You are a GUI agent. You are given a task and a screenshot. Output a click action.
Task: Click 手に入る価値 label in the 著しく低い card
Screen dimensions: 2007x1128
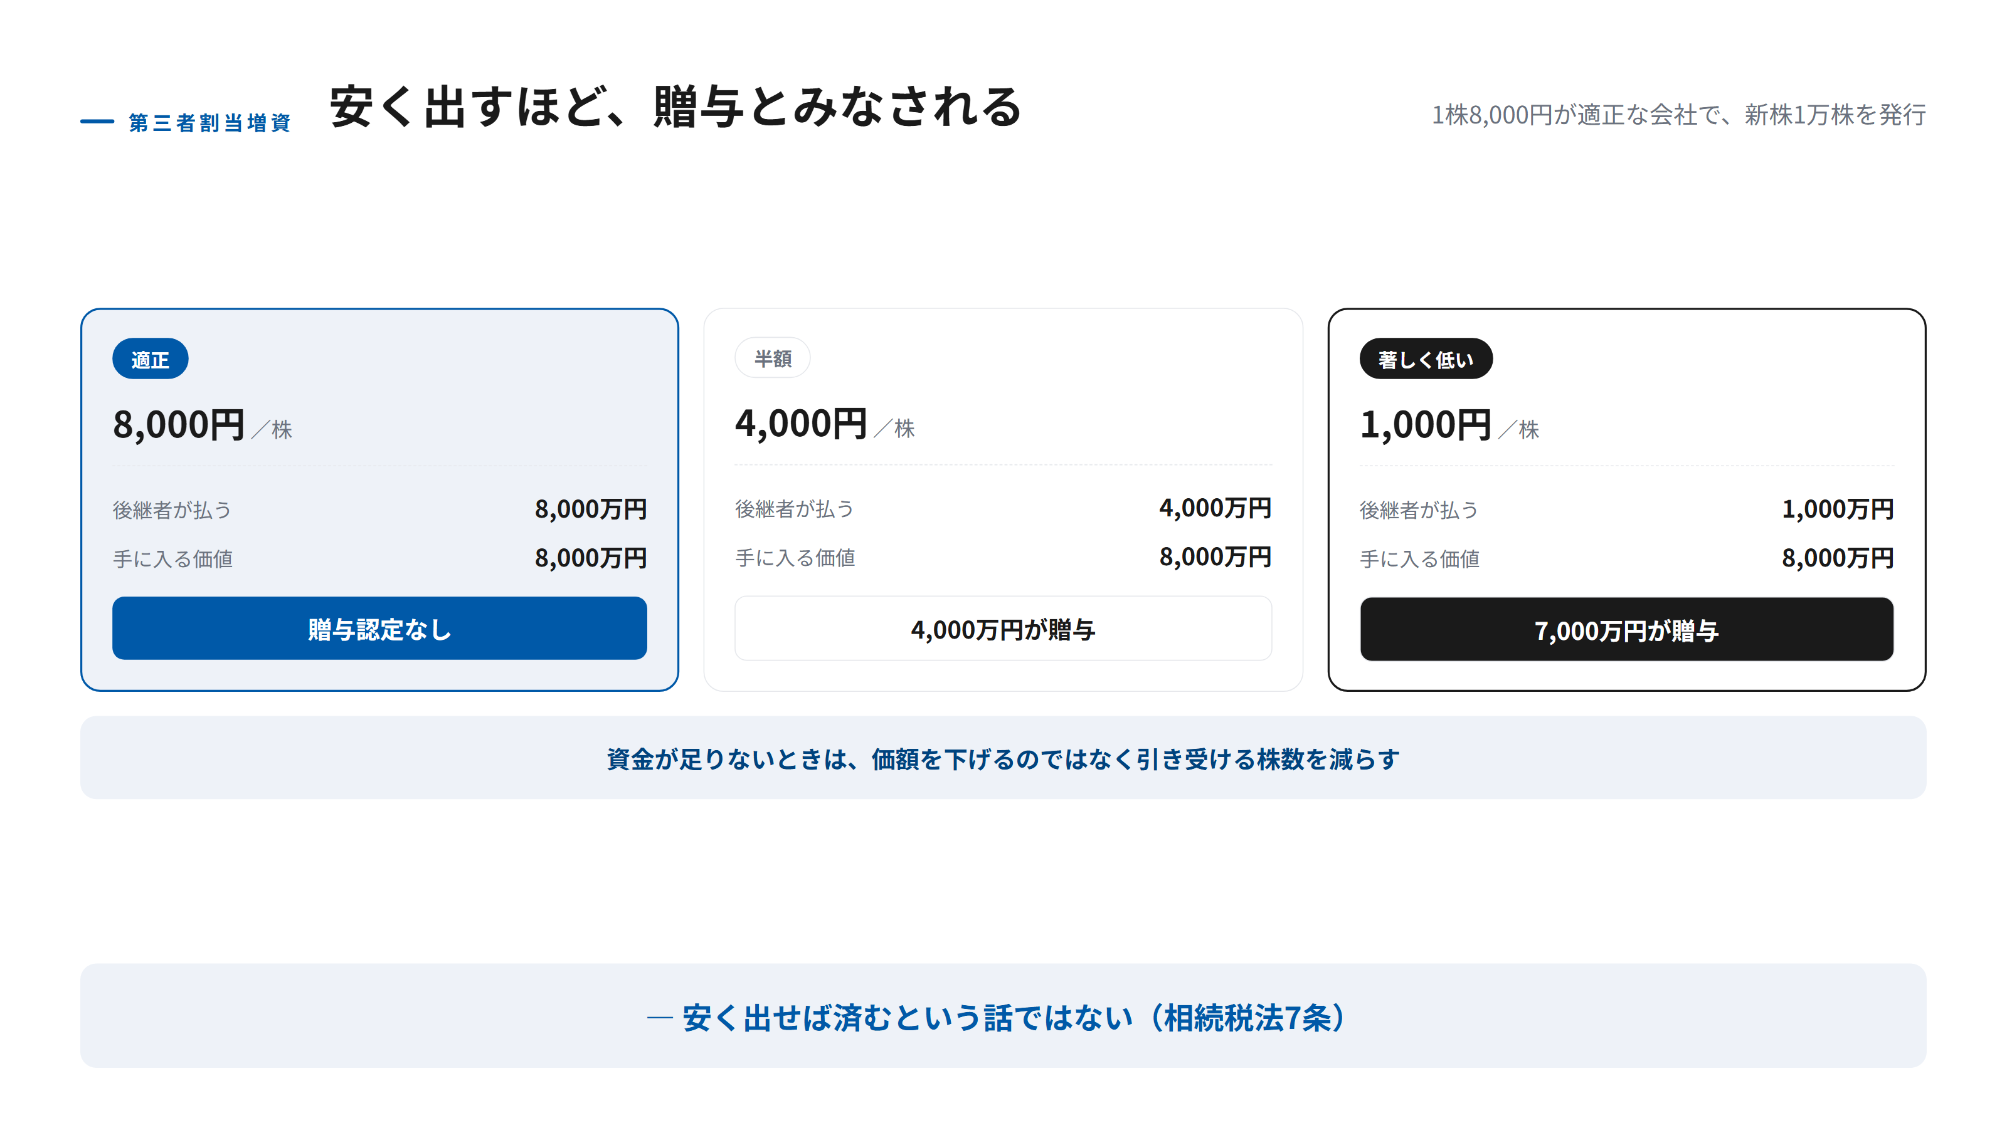tap(1419, 559)
